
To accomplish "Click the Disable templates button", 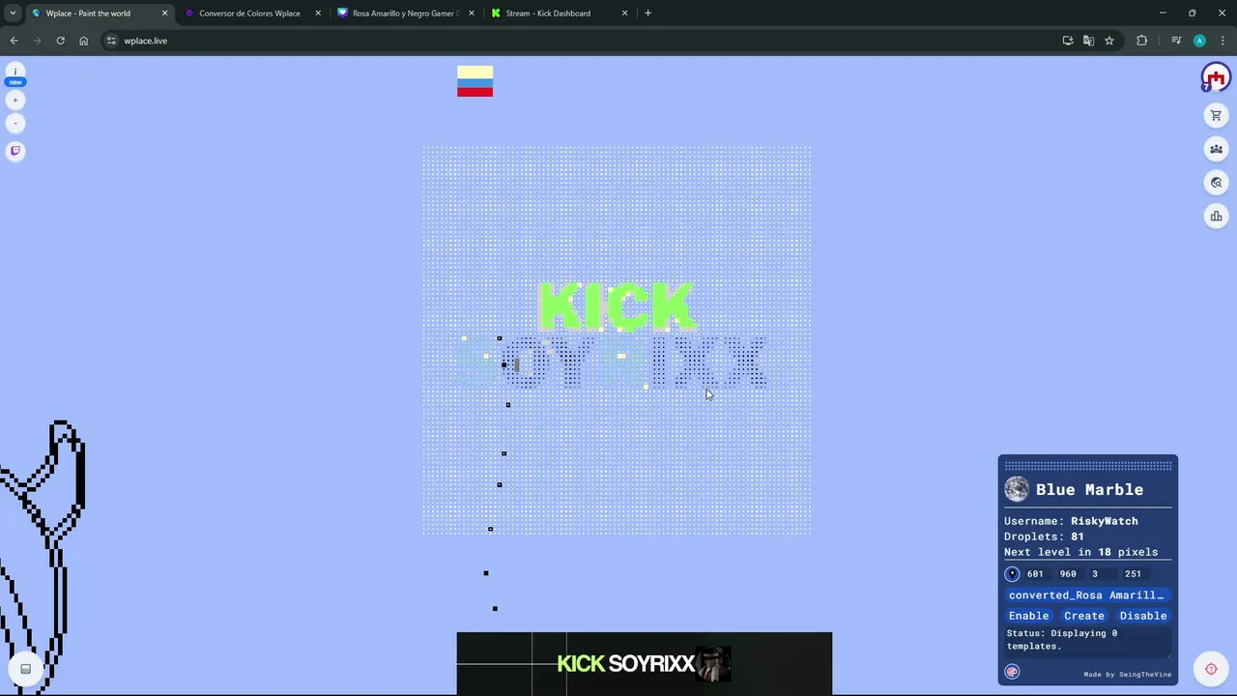I will (x=1143, y=616).
